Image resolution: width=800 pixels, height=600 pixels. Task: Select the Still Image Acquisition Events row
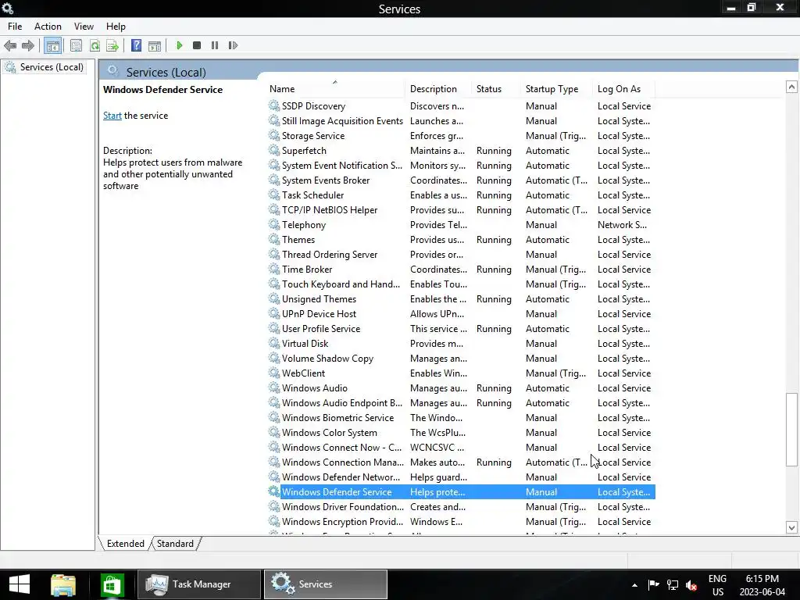pos(461,121)
